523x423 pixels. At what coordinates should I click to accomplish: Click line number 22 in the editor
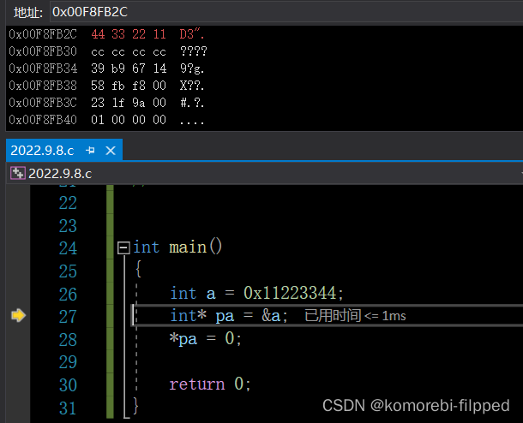point(68,203)
